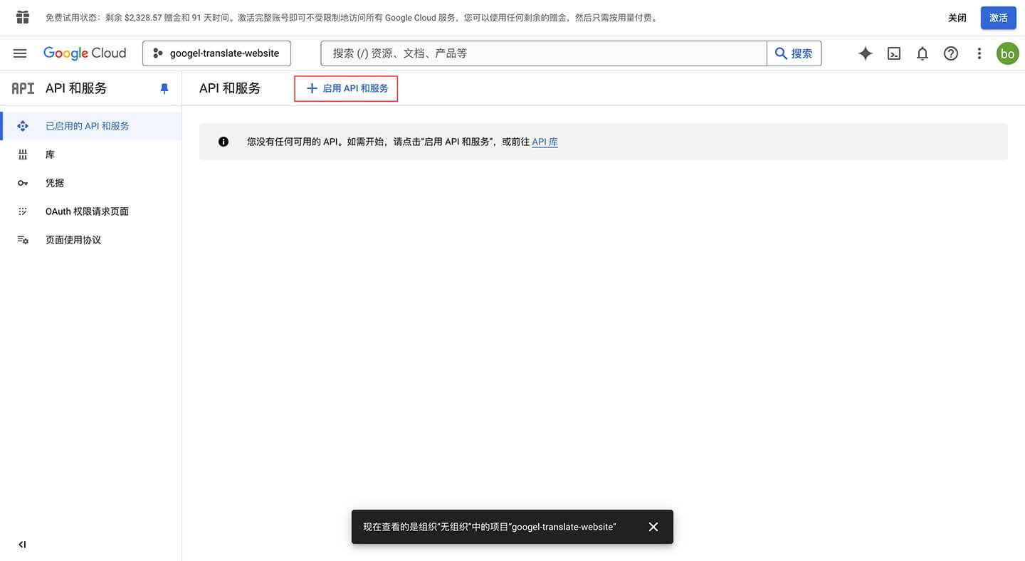Screen dimensions: 1025x561
Task: Click the 凭据 key icon
Action: (x=23, y=183)
